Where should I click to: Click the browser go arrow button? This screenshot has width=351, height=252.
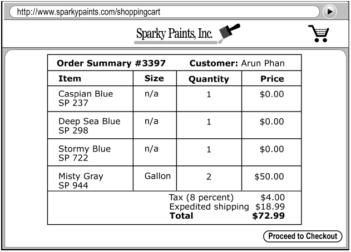[330, 11]
